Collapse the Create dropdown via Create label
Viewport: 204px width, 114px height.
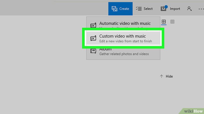tap(124, 9)
